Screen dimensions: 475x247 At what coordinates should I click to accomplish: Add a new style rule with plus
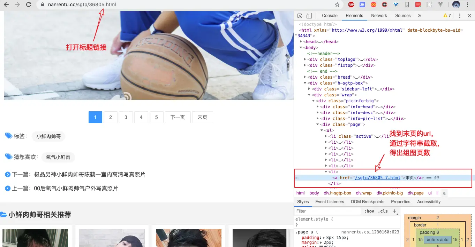pos(394,211)
